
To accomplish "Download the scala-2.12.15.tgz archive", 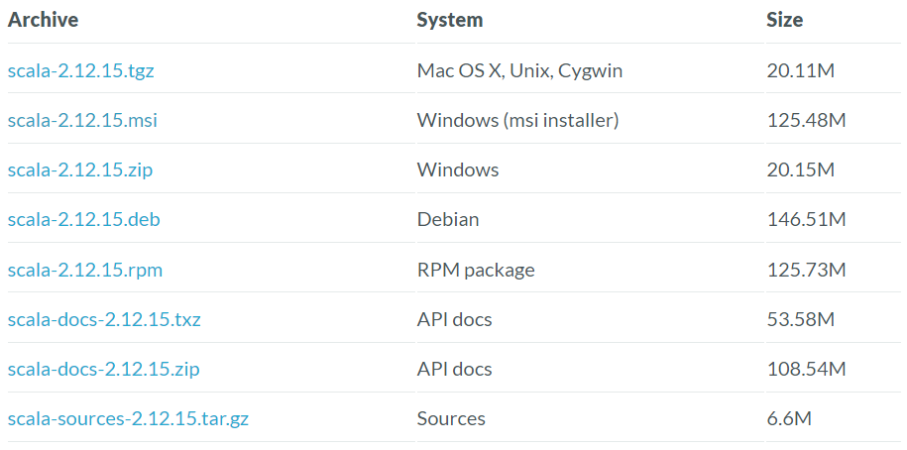I will 81,71.
